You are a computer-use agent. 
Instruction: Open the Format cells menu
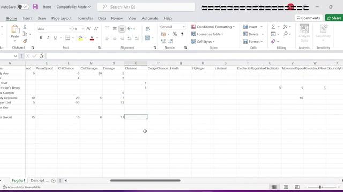pyautogui.click(x=252, y=41)
